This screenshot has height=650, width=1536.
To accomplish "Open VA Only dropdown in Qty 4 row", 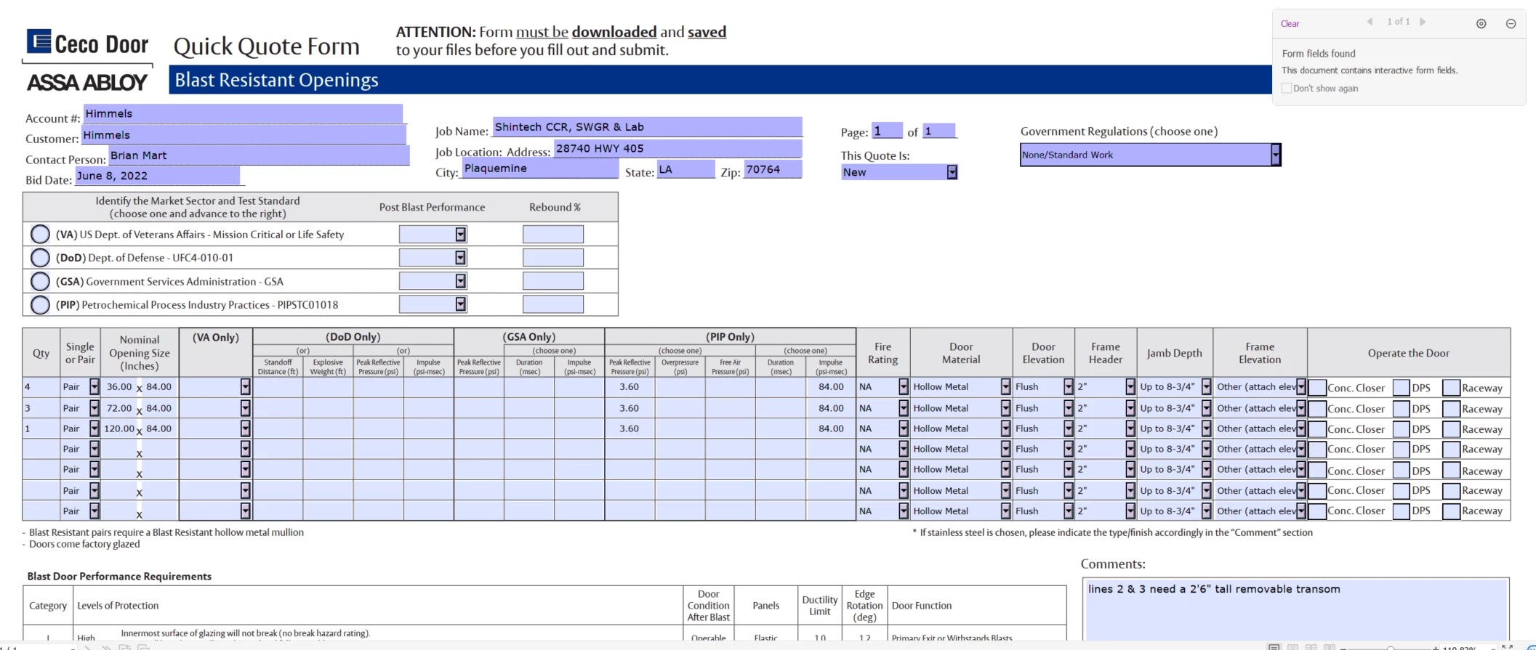I will (246, 387).
